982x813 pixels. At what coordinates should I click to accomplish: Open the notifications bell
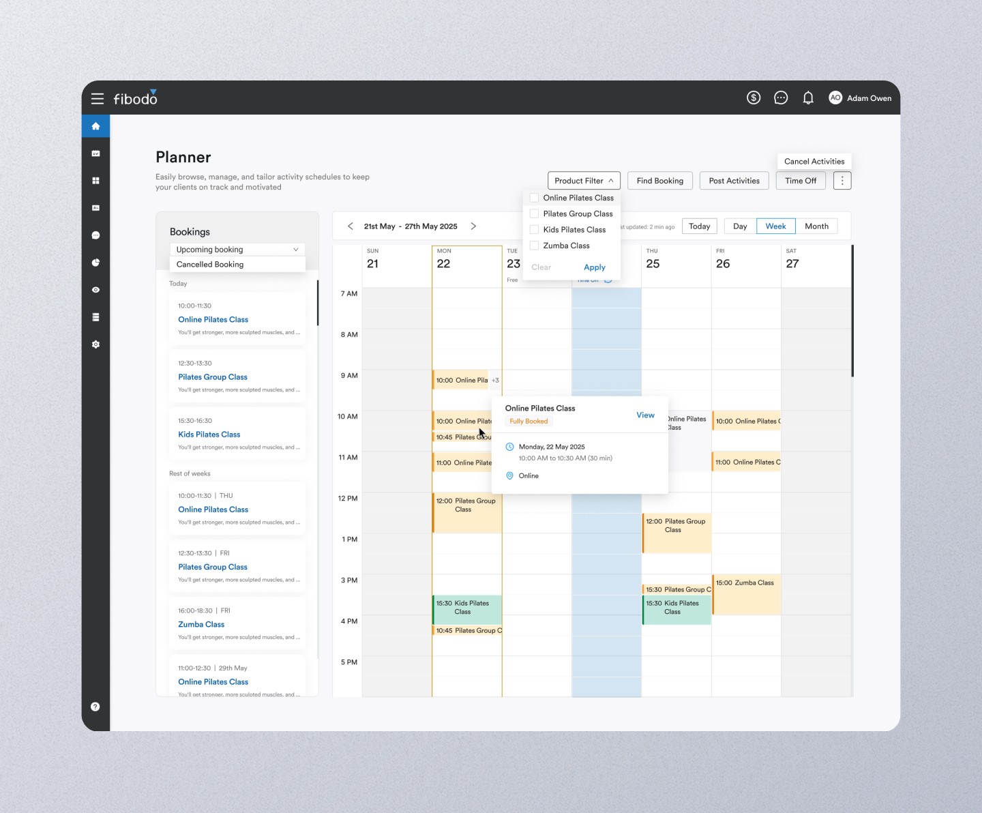808,98
